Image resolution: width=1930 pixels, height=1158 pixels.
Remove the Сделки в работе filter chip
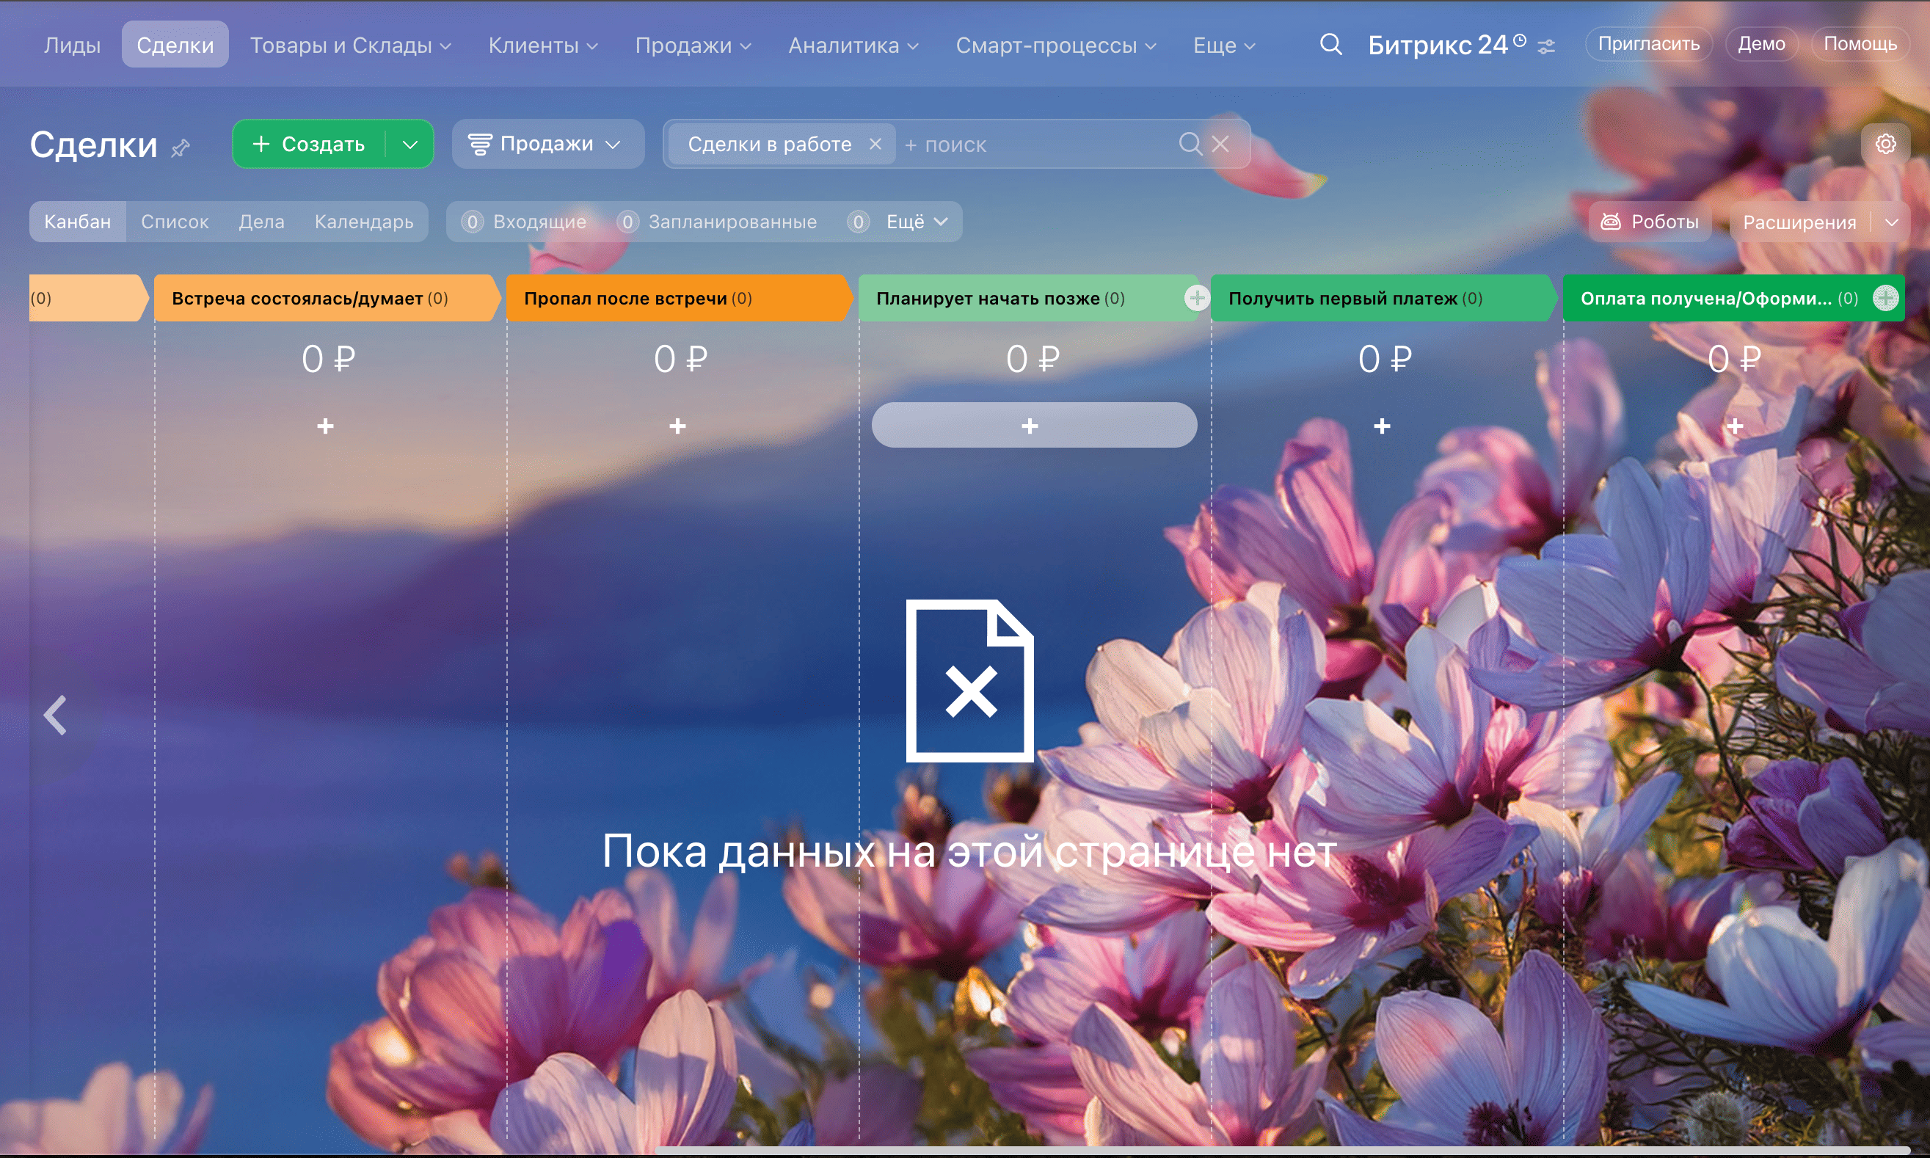coord(875,145)
